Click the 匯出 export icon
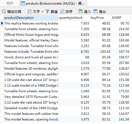Image resolution: width=132 pixels, height=124 pixels. [95, 12]
